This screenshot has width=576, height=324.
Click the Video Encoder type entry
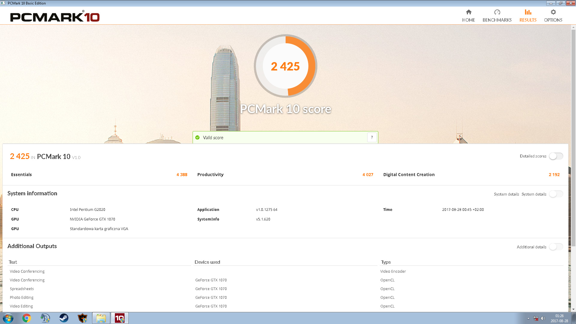click(393, 271)
